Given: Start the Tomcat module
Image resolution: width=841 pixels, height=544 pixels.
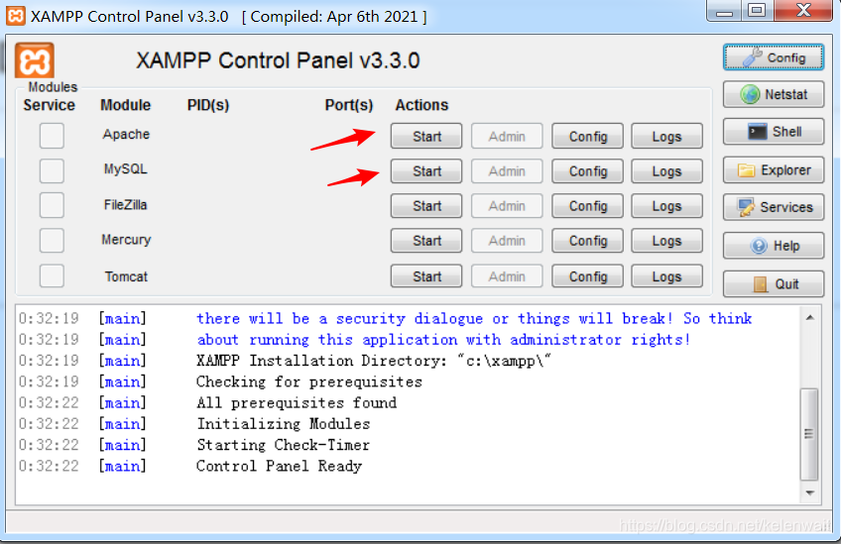Looking at the screenshot, I should tap(426, 276).
